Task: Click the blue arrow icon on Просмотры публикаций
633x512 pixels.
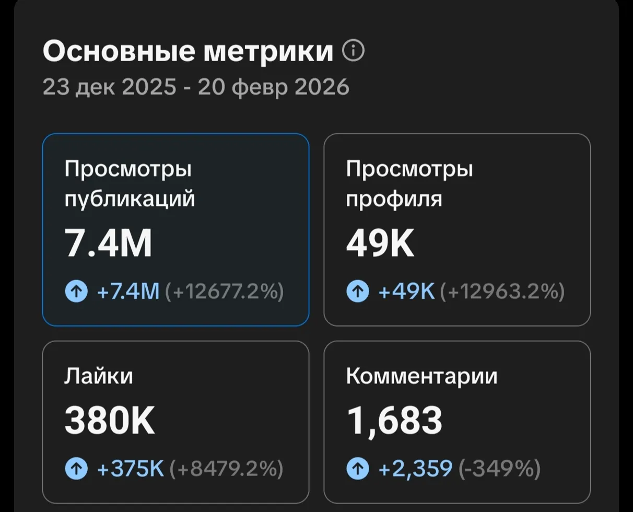Action: [x=77, y=291]
